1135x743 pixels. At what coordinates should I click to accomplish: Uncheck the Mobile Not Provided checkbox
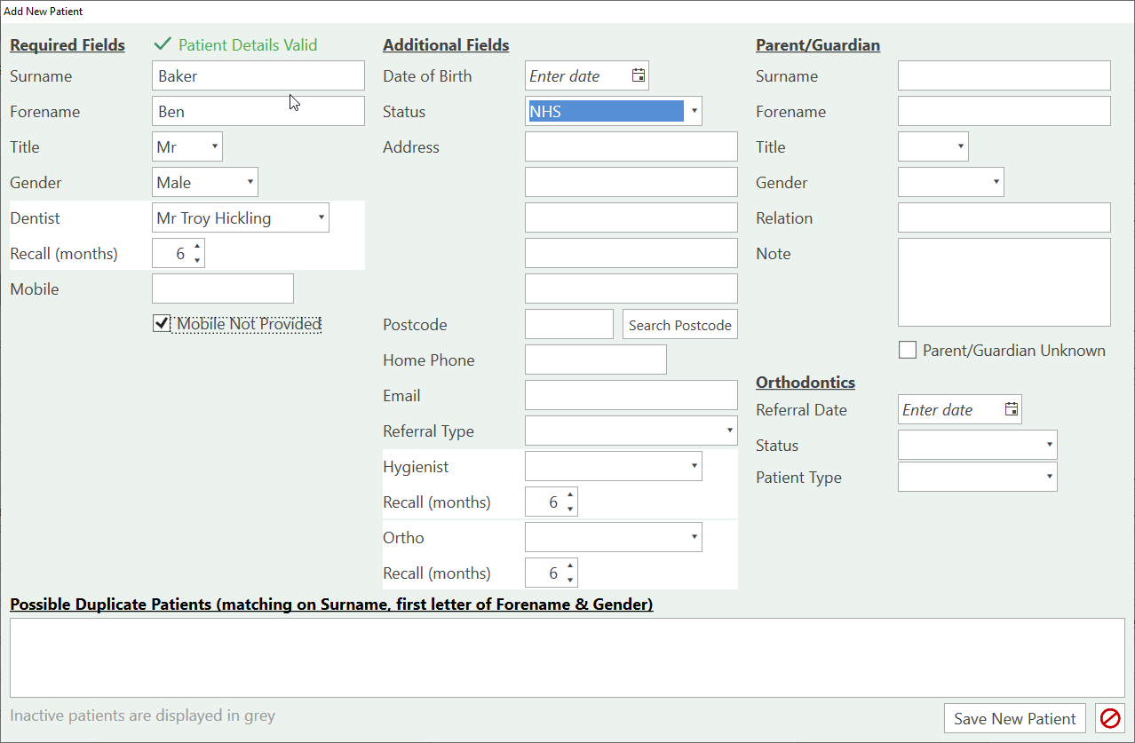tap(162, 324)
